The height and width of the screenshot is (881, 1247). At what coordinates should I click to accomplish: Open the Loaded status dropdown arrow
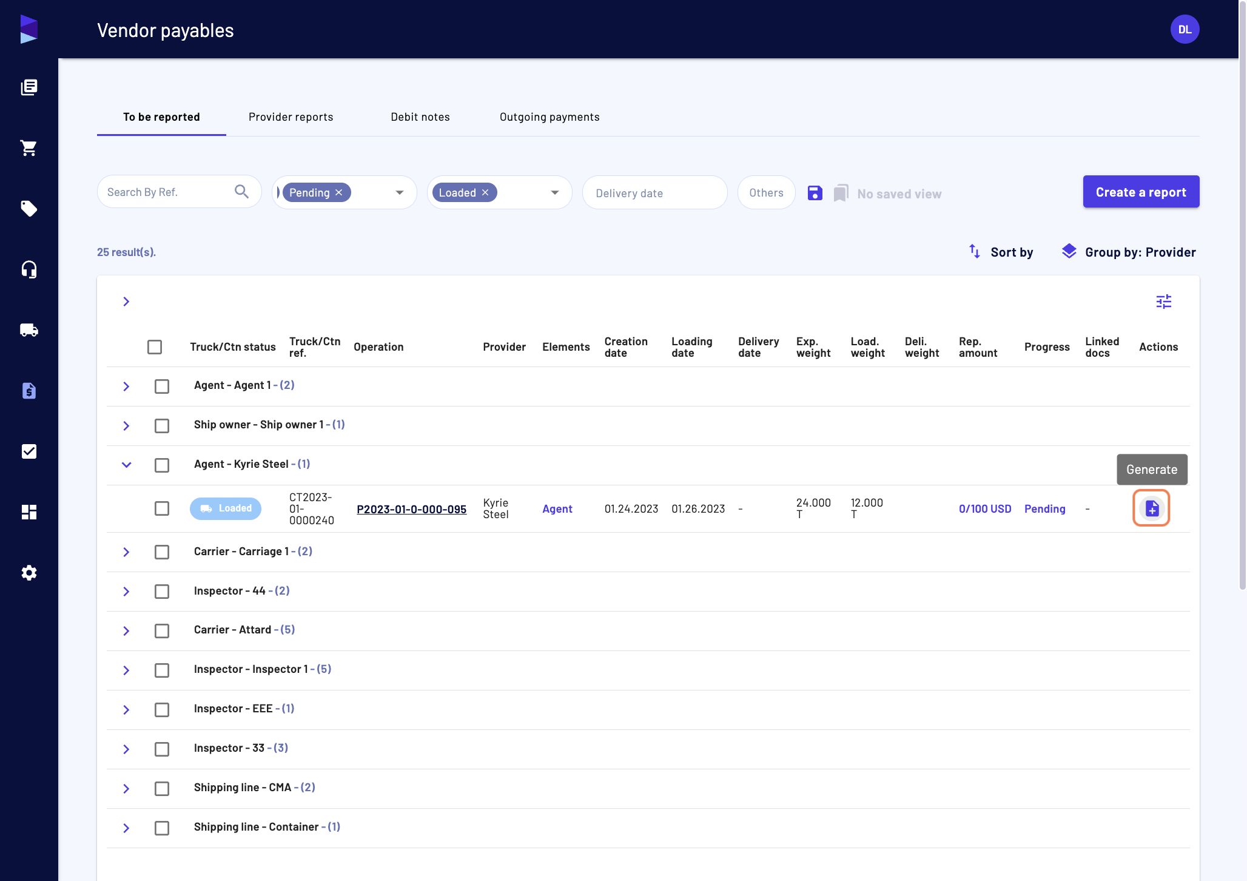click(x=554, y=192)
